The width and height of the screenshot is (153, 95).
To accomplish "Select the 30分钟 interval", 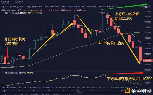I will 76,7.
